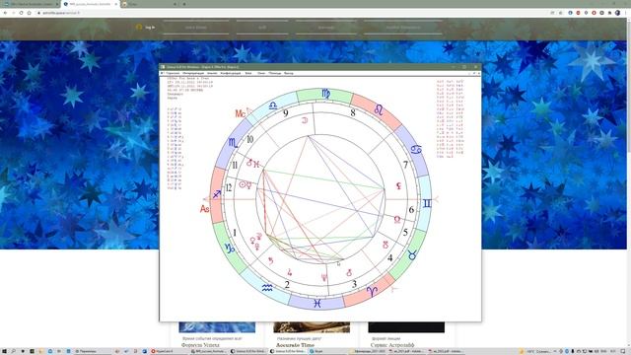Click the Leo sign in the zodiac ring
631x355 pixels.
click(379, 109)
